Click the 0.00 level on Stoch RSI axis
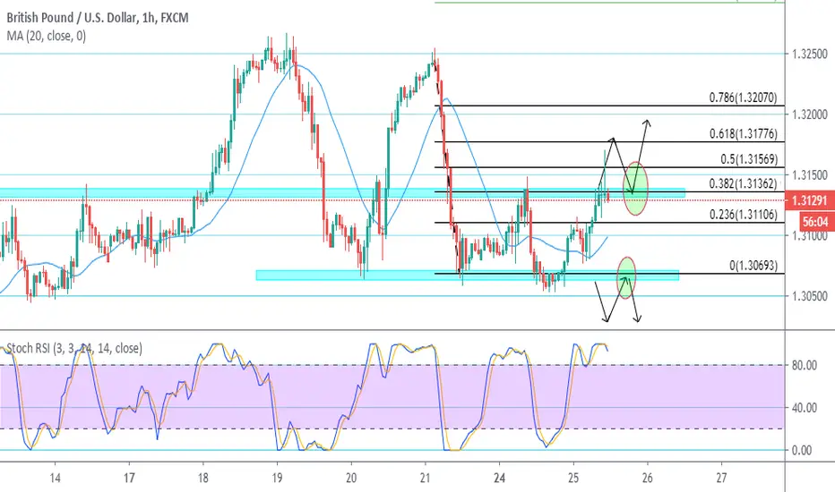 coord(802,451)
